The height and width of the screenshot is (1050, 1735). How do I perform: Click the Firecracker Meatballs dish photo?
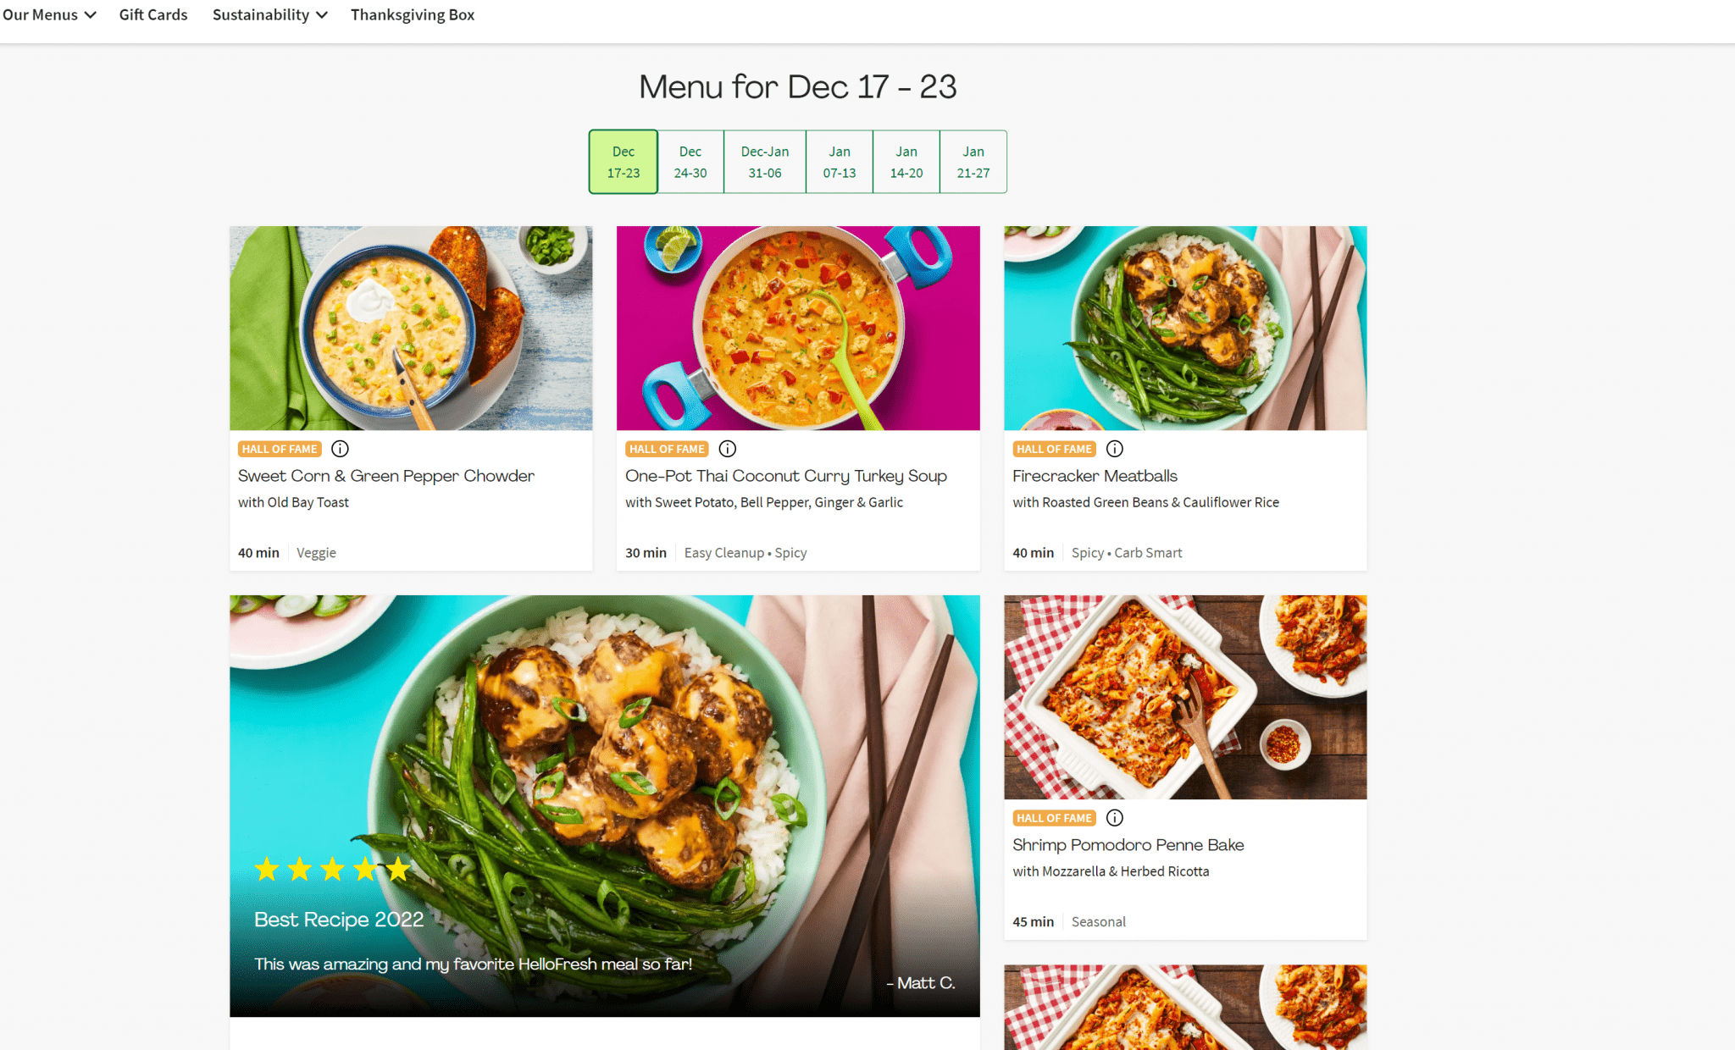point(1185,329)
